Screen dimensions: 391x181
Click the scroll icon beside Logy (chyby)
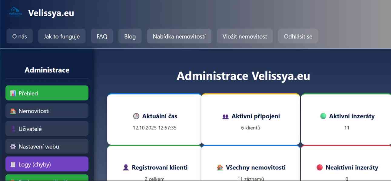[x=13, y=164]
